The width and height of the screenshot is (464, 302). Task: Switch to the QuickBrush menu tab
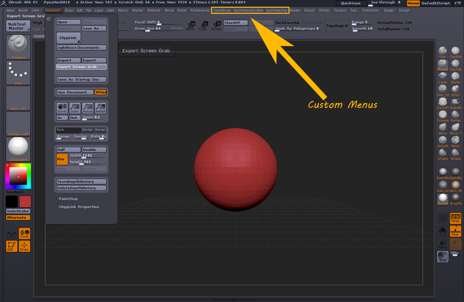click(222, 10)
